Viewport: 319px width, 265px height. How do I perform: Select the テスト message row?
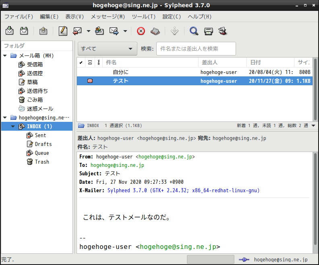point(195,81)
